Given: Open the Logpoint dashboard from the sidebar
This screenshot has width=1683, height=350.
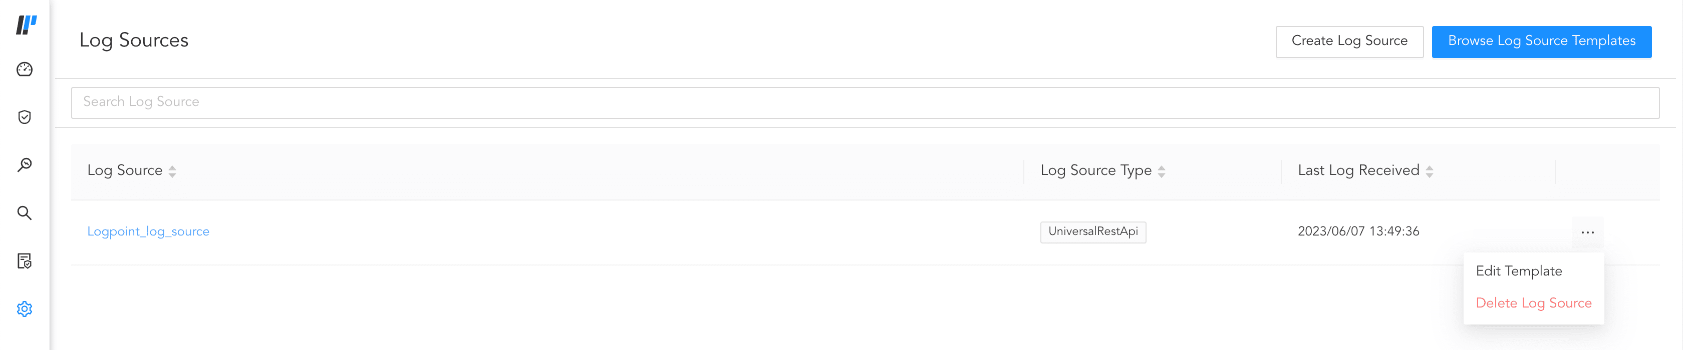Looking at the screenshot, I should (24, 68).
